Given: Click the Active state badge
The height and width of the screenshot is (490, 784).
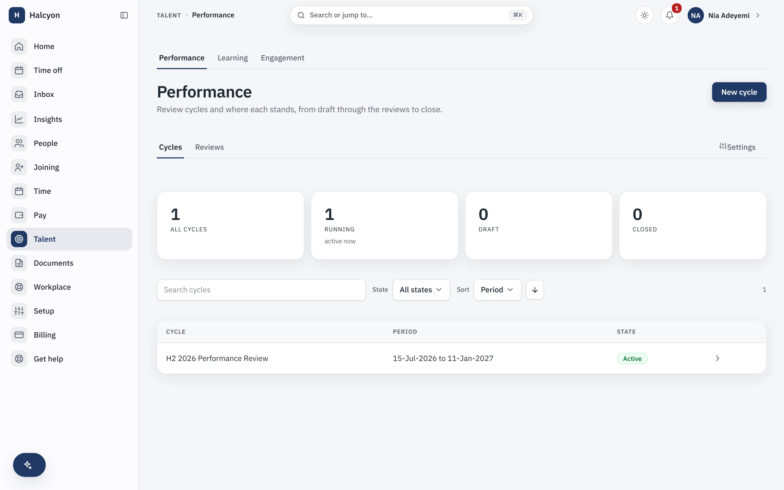Looking at the screenshot, I should point(632,359).
